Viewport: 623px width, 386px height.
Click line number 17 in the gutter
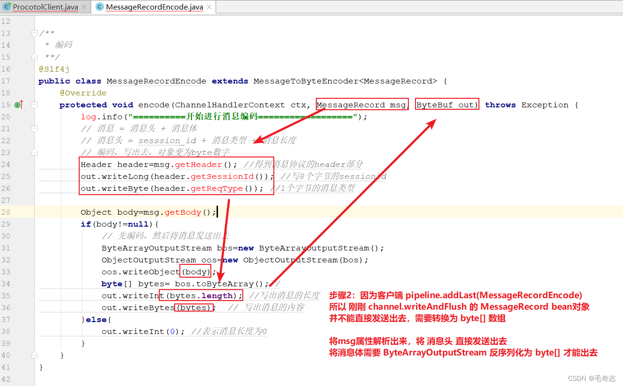pyautogui.click(x=6, y=81)
